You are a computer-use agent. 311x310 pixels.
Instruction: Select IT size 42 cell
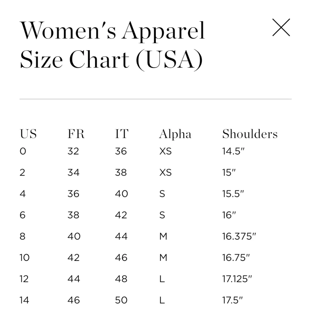(x=121, y=215)
